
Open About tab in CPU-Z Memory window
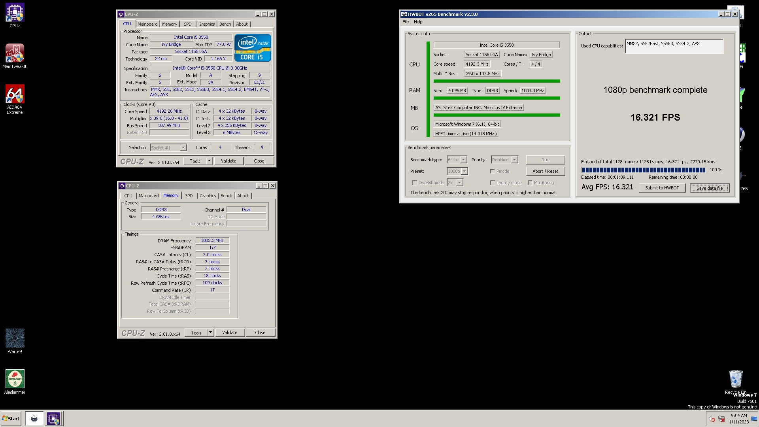pos(243,196)
